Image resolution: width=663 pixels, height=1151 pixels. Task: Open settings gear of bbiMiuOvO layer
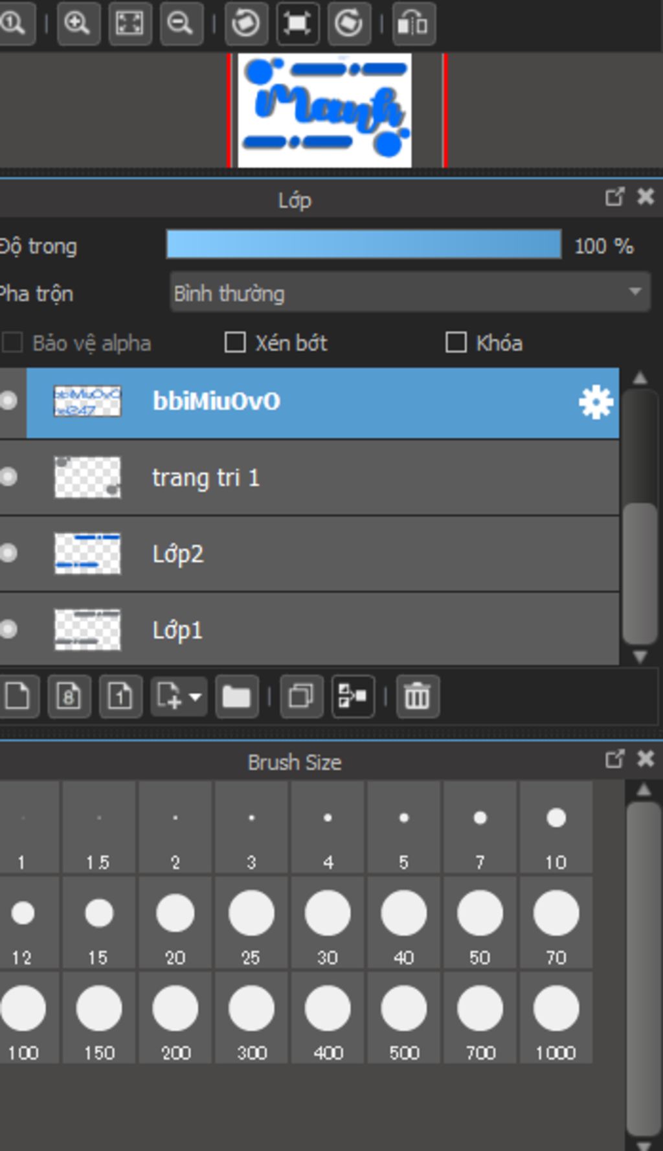click(596, 402)
